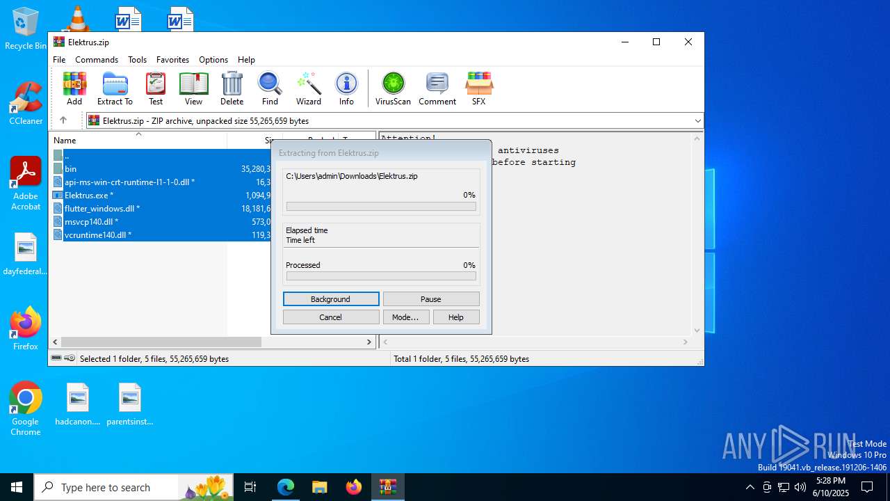Image resolution: width=890 pixels, height=501 pixels.
Task: Open the Comment tool
Action: tap(437, 88)
